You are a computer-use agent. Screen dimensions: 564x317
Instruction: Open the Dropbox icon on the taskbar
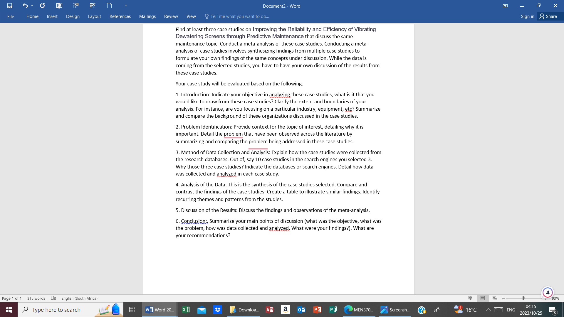[218, 310]
